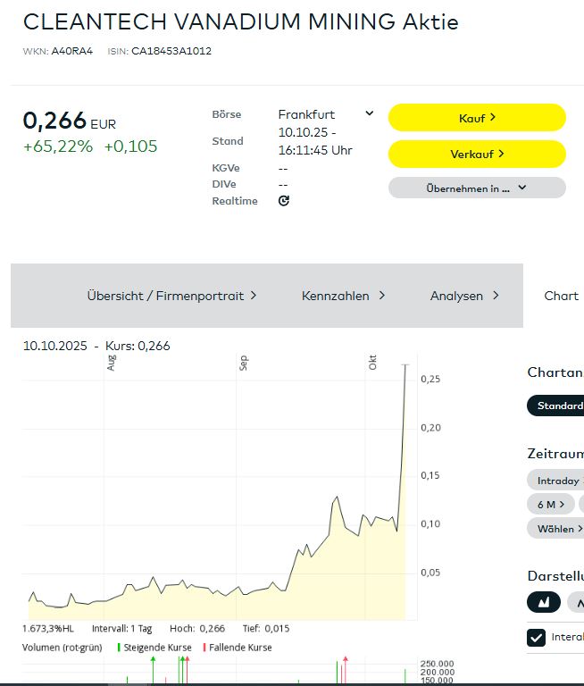The image size is (584, 686).
Task: Switch to the Kennzahlen tab
Action: click(343, 296)
